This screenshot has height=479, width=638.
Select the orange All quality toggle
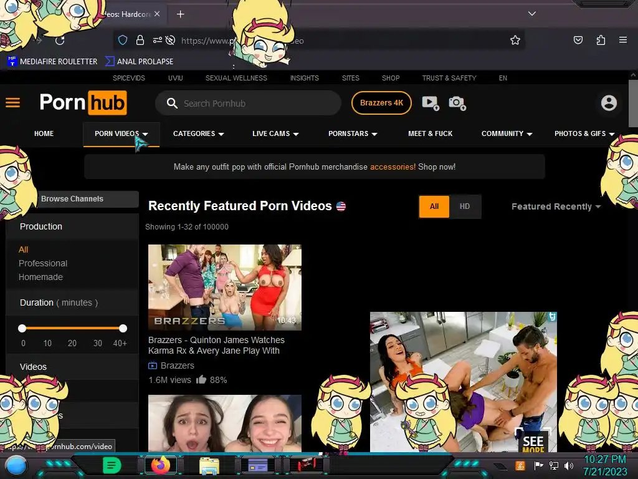434,206
